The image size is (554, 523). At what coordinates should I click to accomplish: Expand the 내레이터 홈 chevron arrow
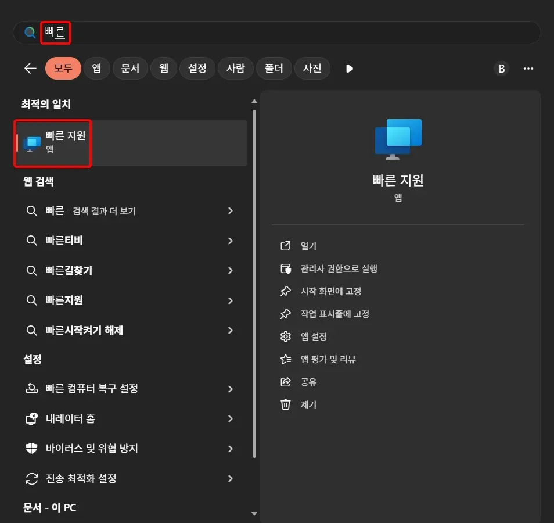(231, 418)
